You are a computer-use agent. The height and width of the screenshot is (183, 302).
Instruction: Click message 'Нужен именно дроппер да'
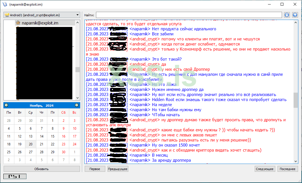(178, 90)
